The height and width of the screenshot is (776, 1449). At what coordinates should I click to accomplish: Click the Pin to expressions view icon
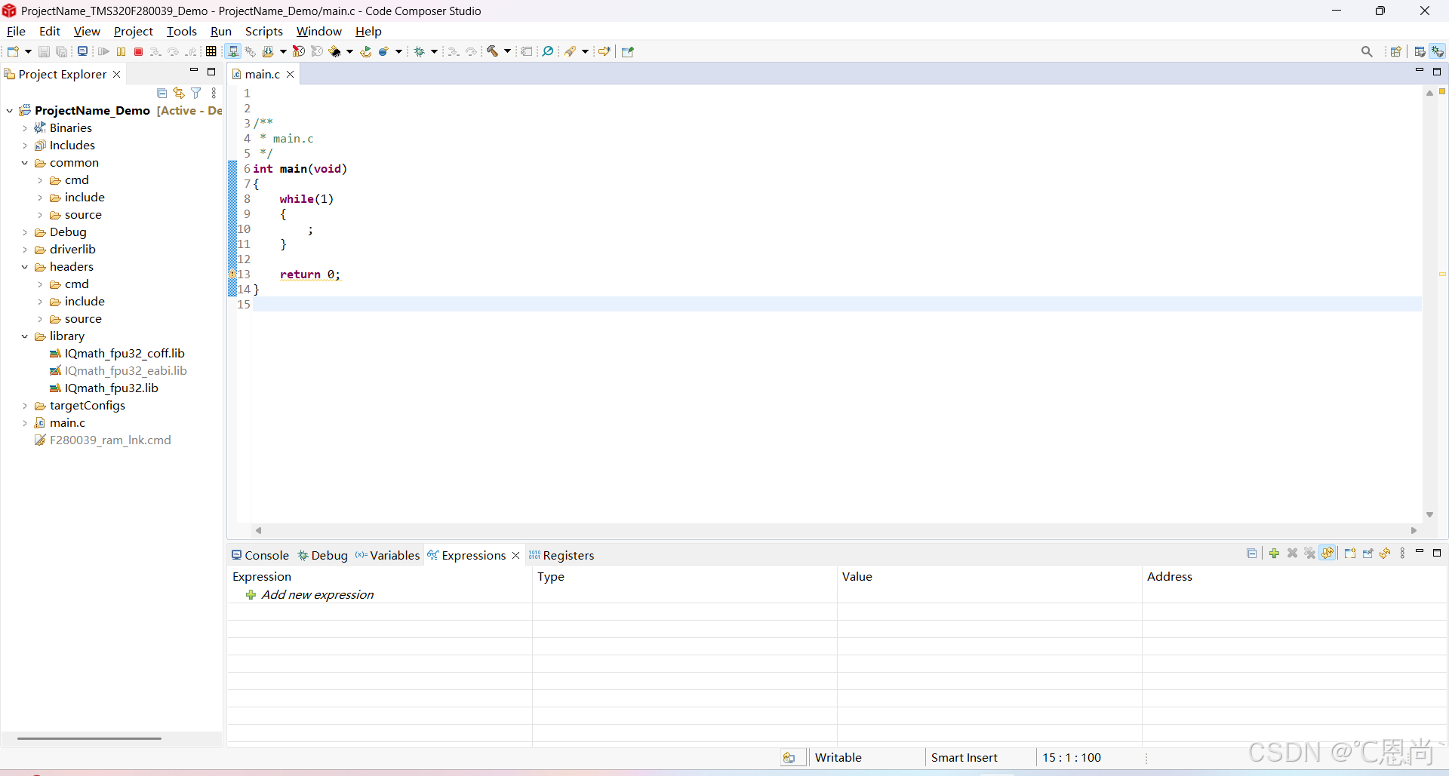(x=1367, y=554)
